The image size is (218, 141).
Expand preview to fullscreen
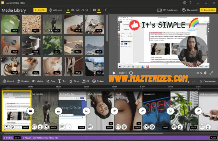point(211,73)
